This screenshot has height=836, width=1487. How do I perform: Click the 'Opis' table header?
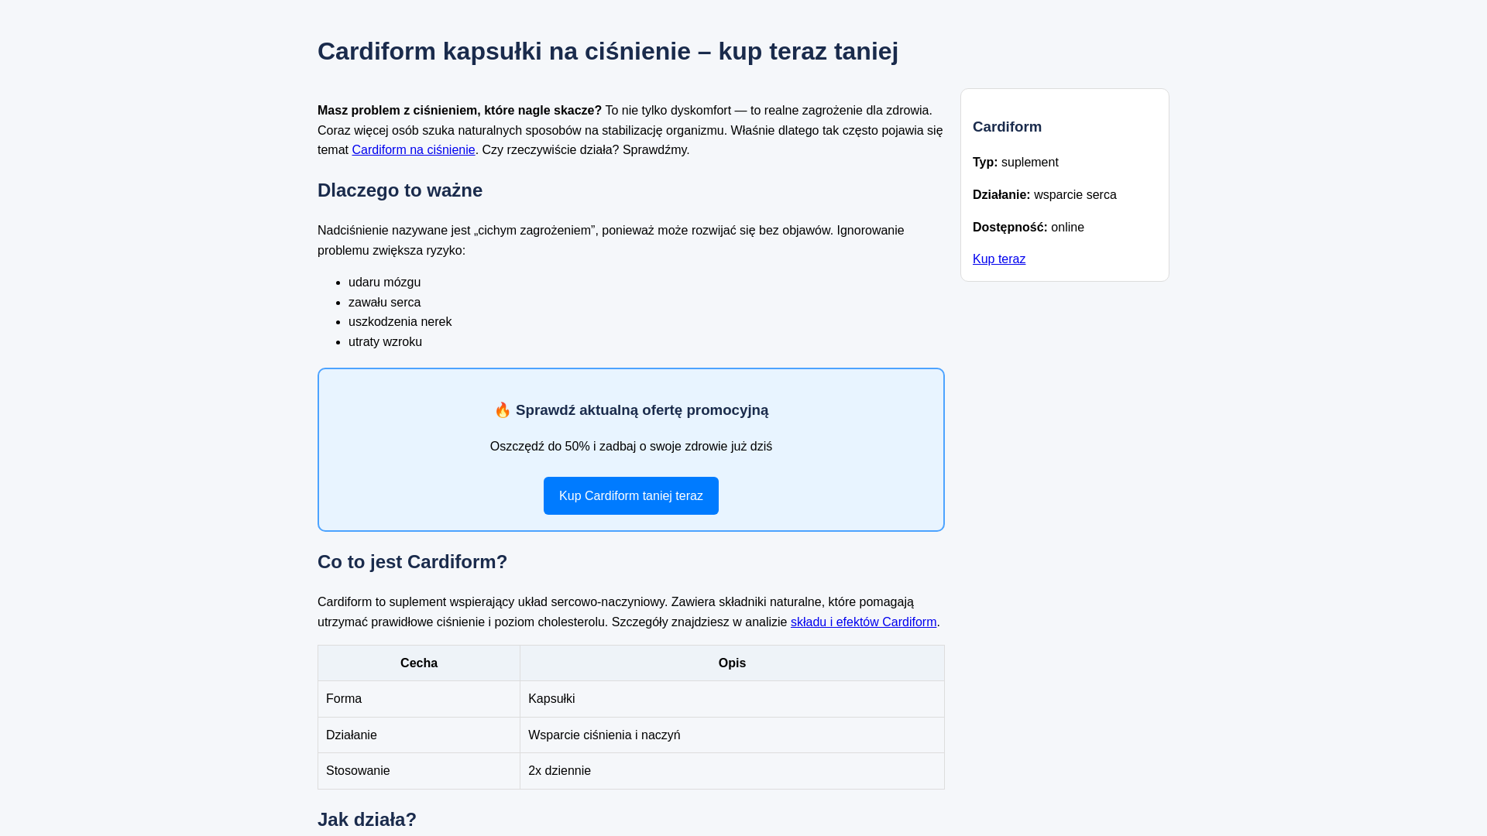pos(732,663)
